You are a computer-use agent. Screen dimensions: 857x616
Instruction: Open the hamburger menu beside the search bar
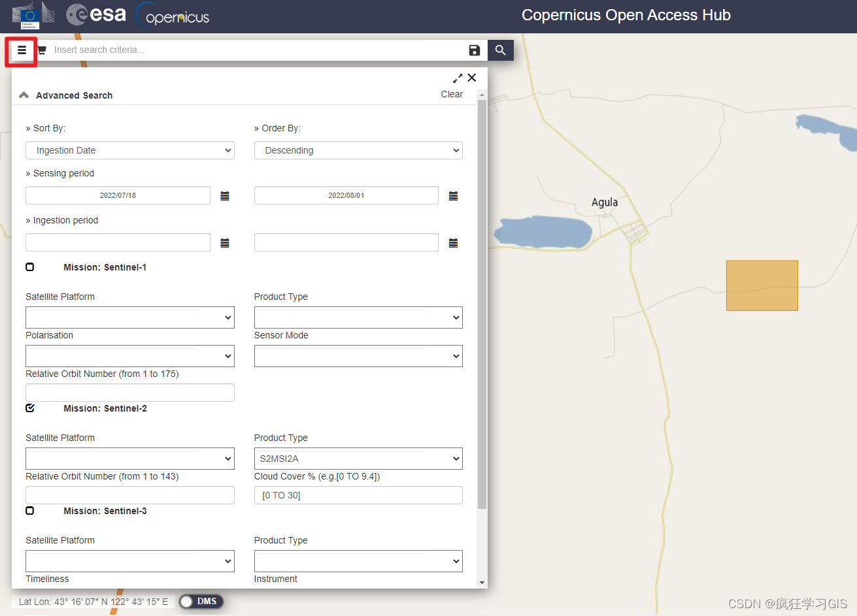tap(22, 50)
